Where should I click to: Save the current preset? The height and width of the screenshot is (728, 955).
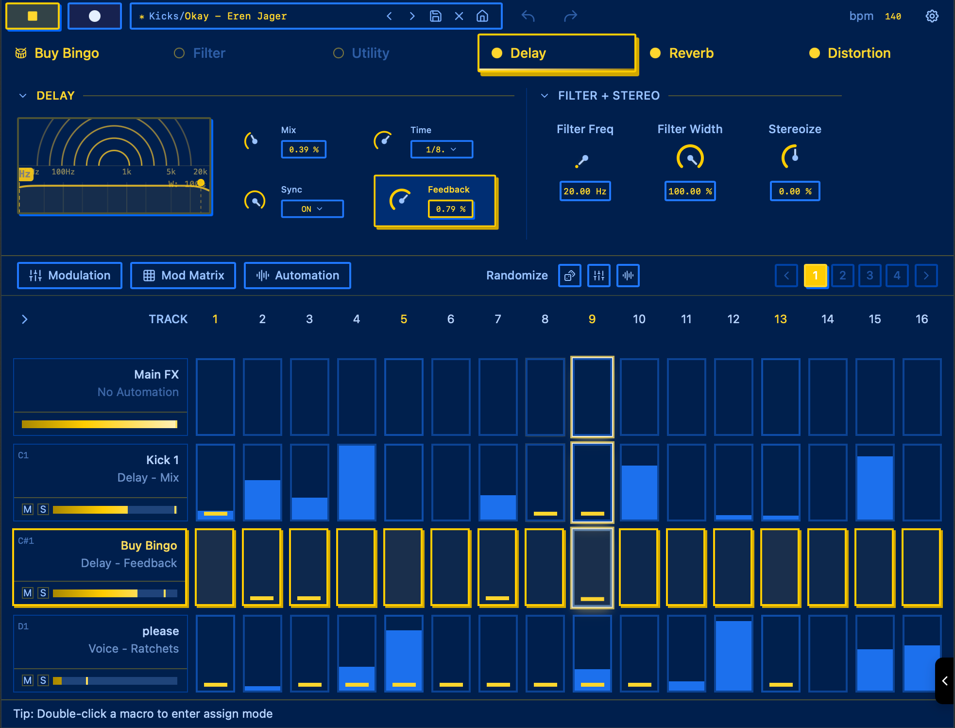(435, 16)
